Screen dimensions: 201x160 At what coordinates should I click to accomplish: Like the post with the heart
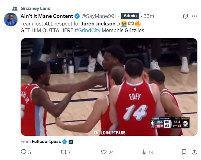coord(104,152)
